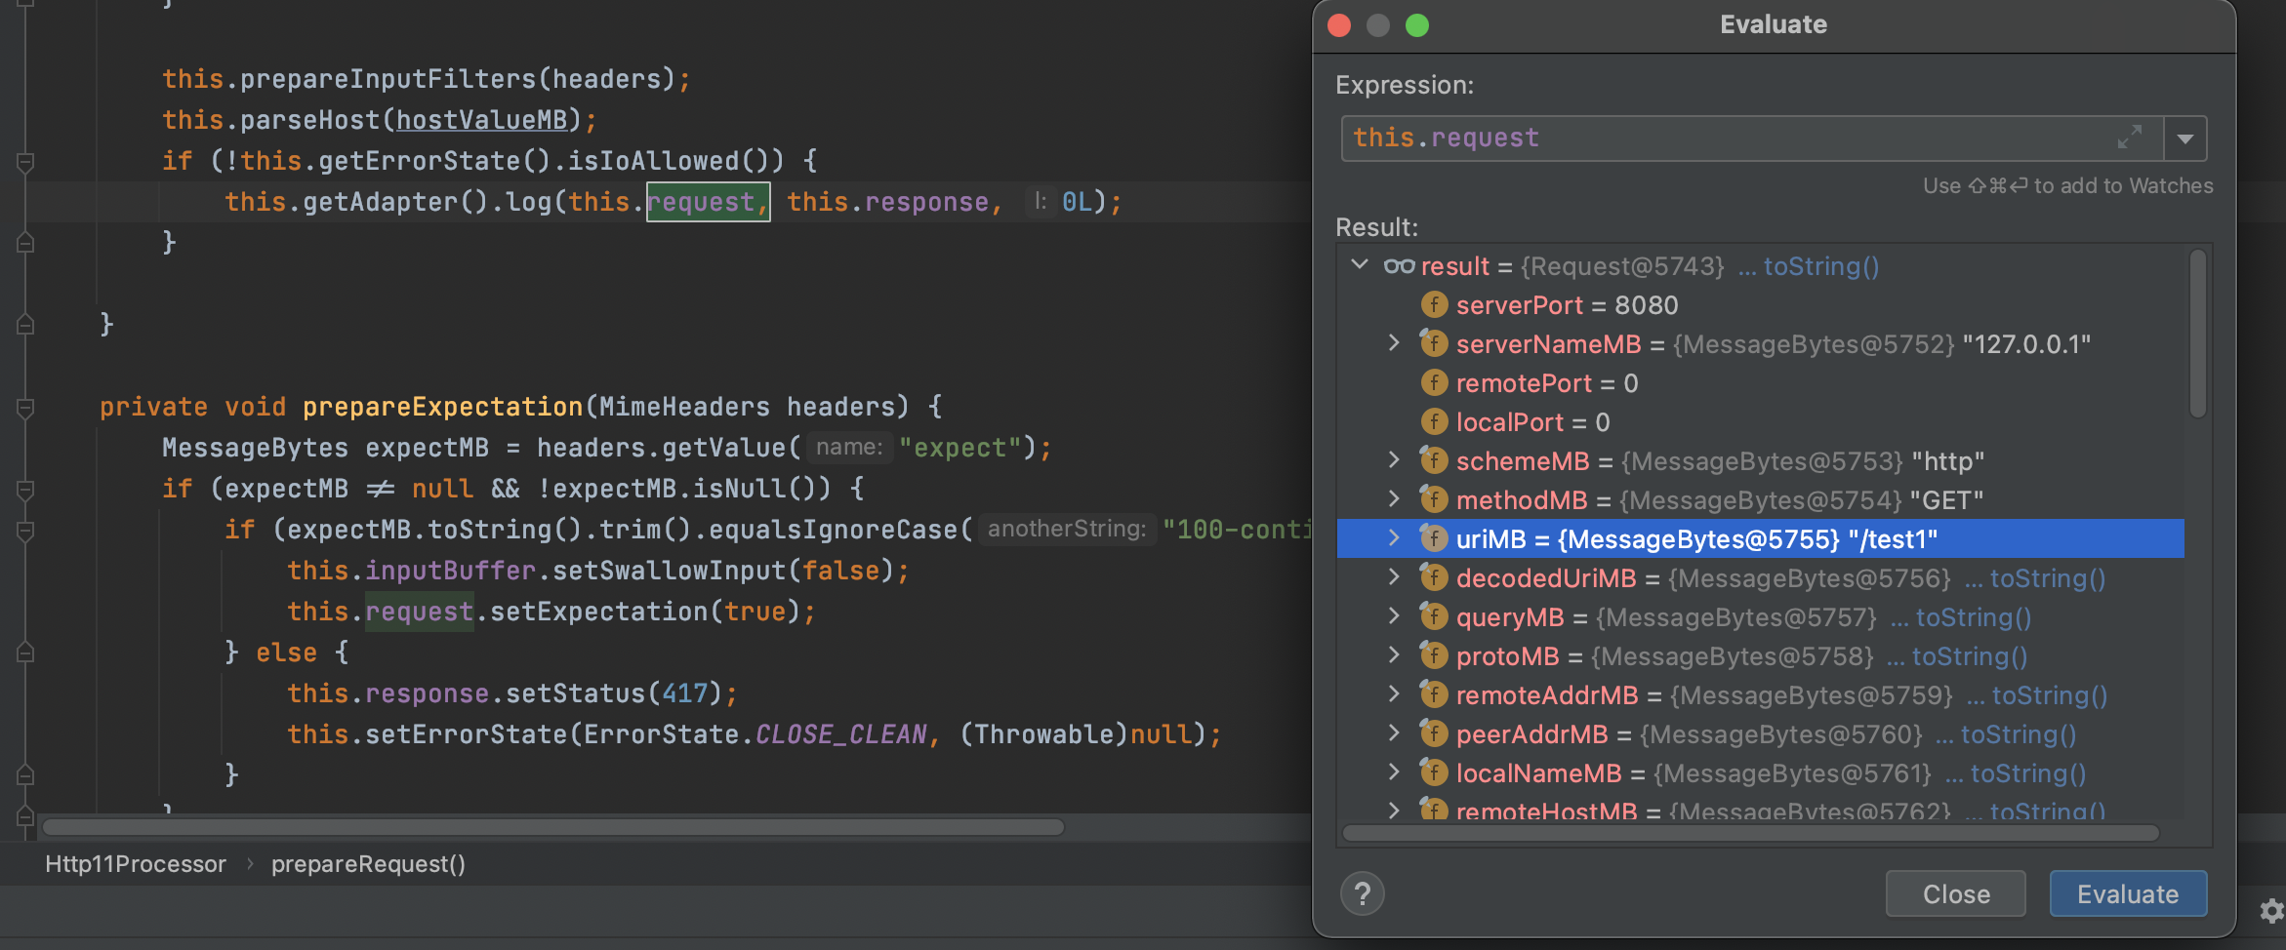Expand the queryMB node
The height and width of the screenshot is (950, 2286).
(1394, 616)
